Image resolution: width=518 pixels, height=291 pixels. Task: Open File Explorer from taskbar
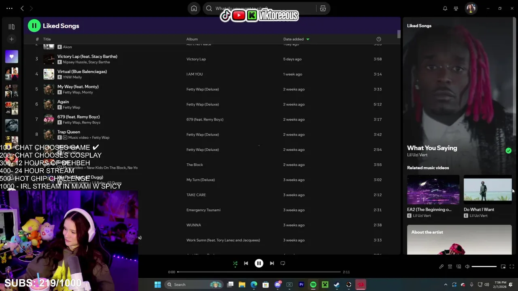[242, 285]
